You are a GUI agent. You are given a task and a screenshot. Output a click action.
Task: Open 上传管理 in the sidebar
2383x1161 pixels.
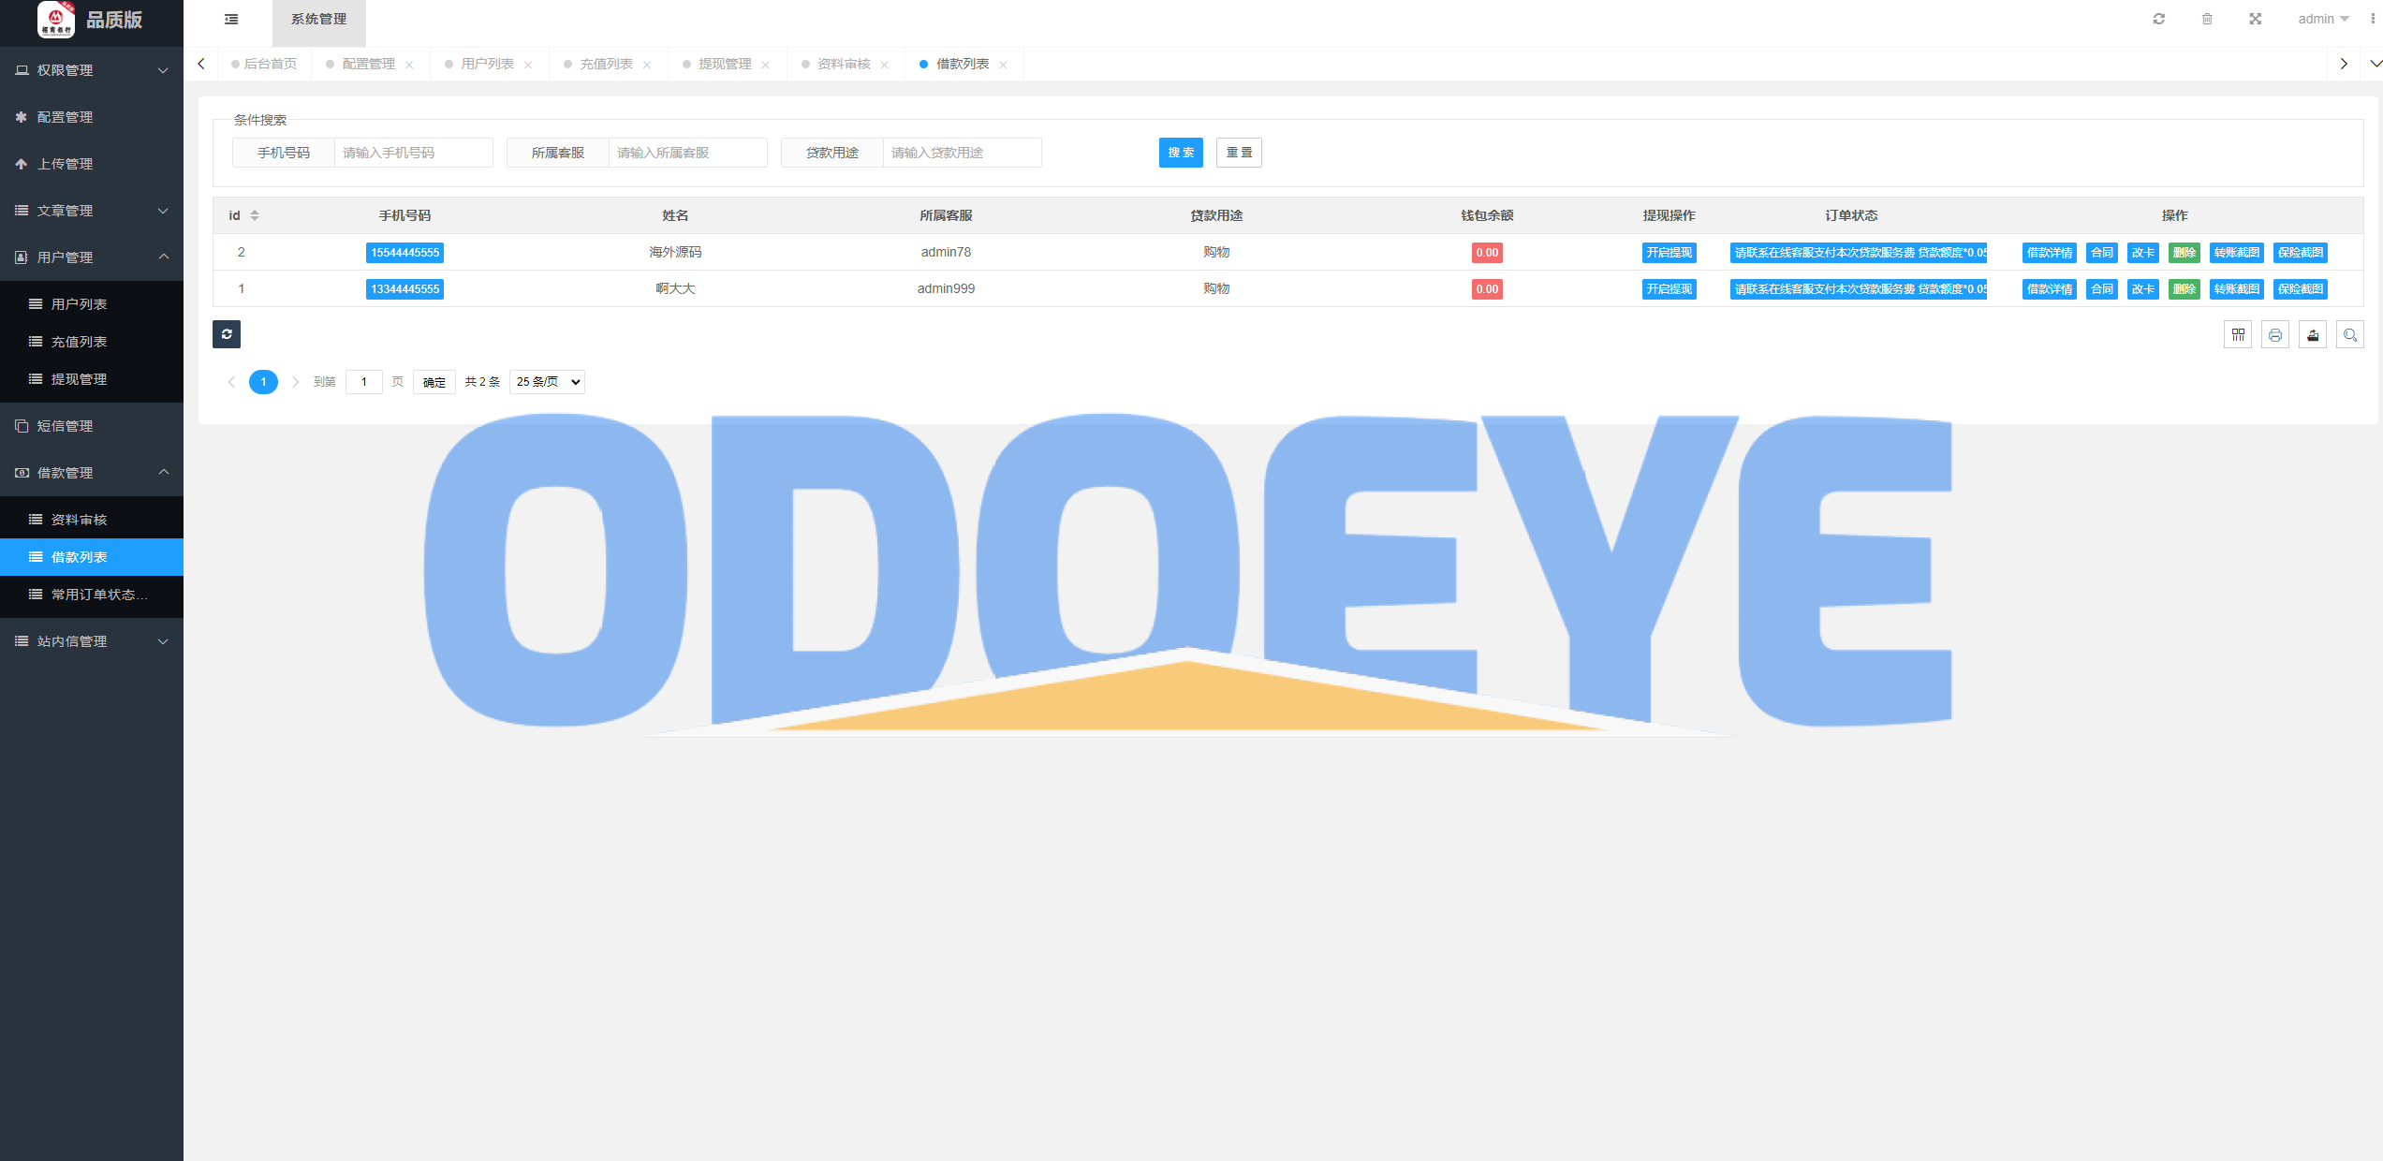coord(92,164)
